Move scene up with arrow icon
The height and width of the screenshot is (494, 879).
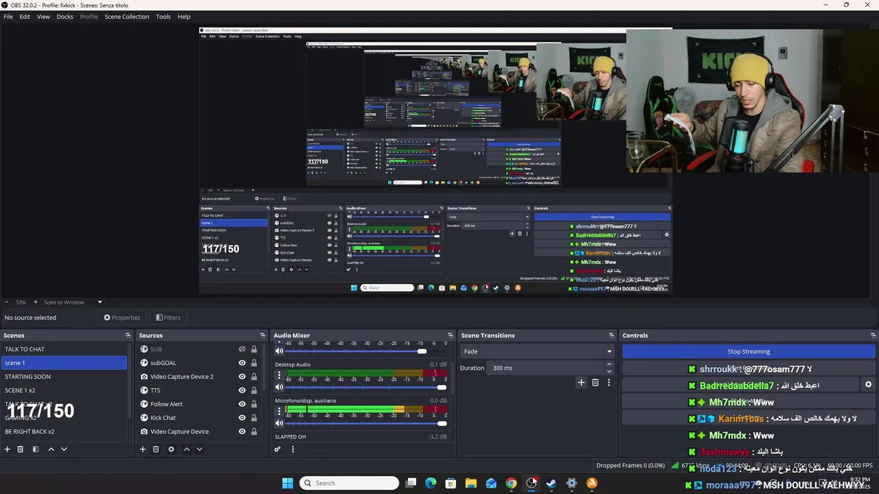(x=51, y=449)
